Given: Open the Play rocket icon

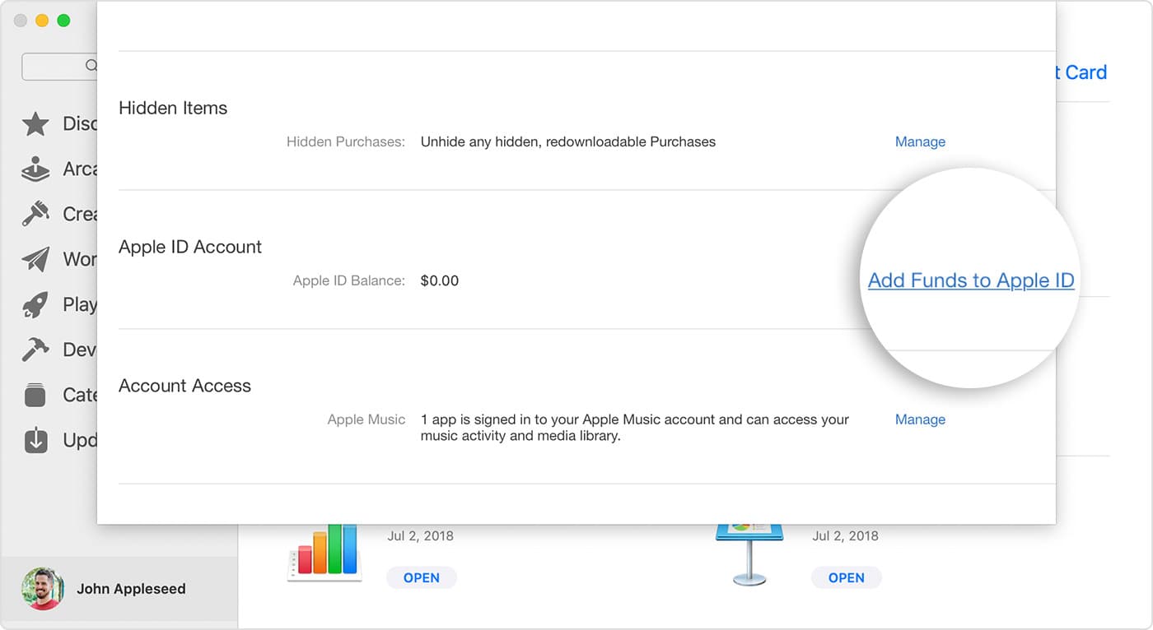Looking at the screenshot, I should (x=35, y=304).
